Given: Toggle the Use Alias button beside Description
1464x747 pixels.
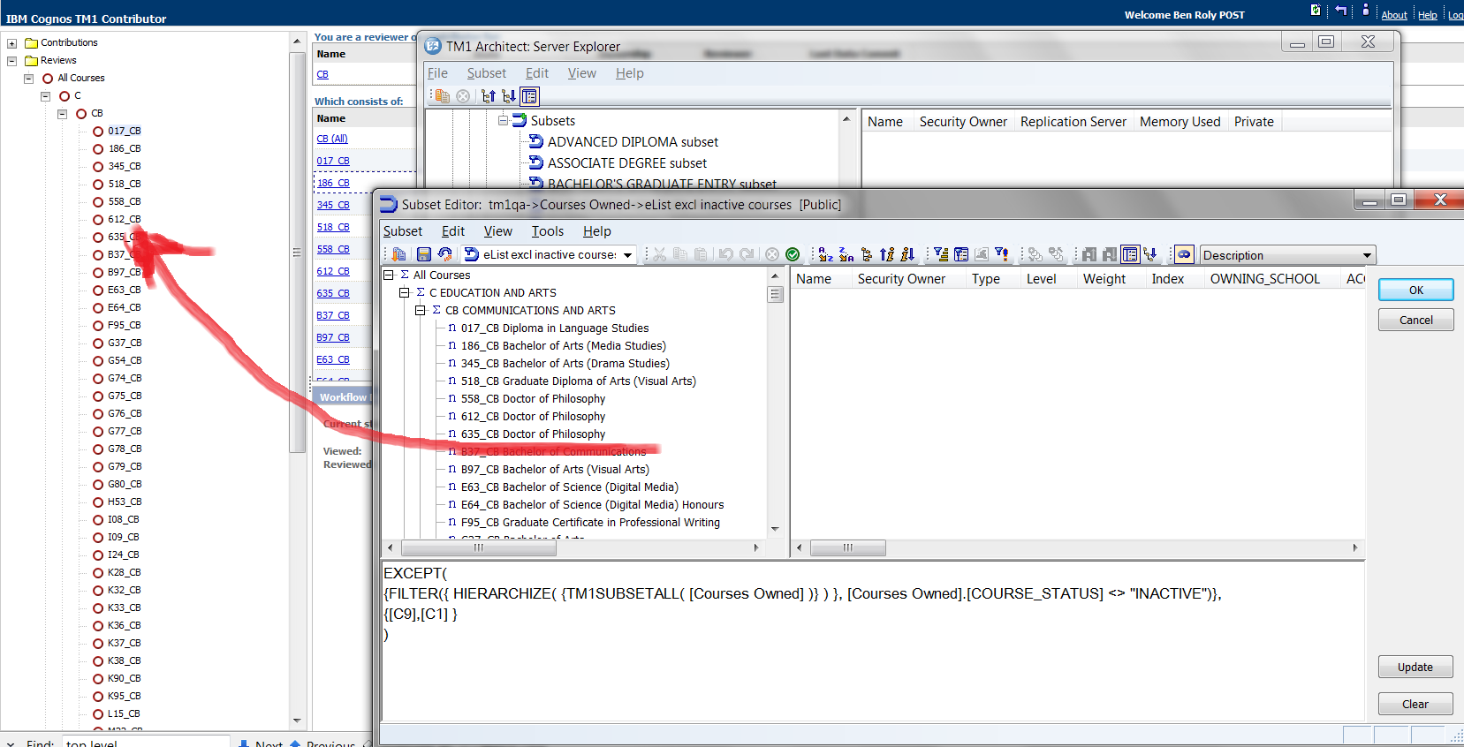Looking at the screenshot, I should (x=1184, y=254).
